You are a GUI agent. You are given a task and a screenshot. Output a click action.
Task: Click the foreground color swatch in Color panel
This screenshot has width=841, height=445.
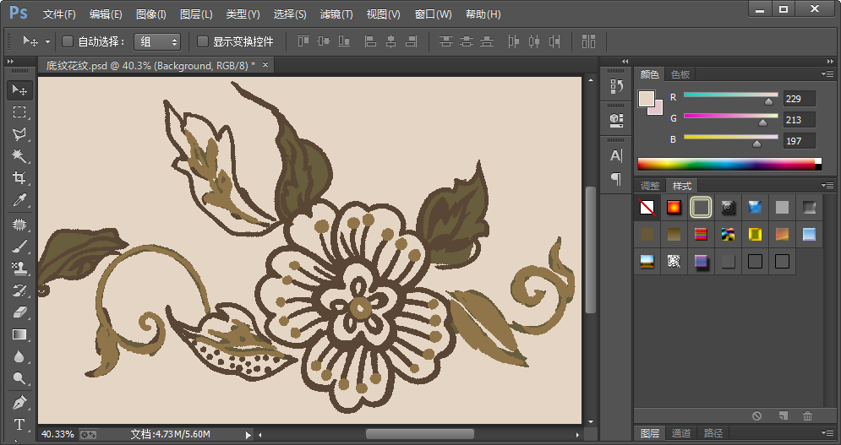[x=647, y=99]
